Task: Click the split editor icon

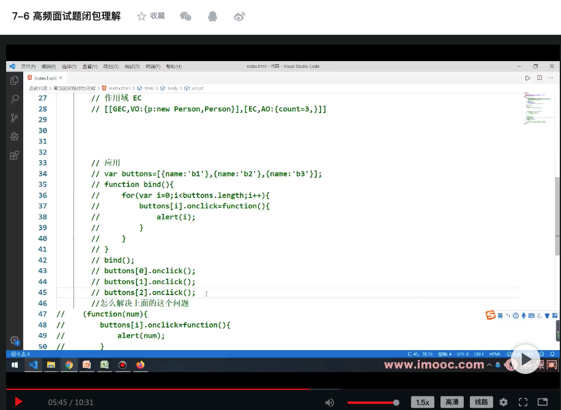Action: (540, 78)
